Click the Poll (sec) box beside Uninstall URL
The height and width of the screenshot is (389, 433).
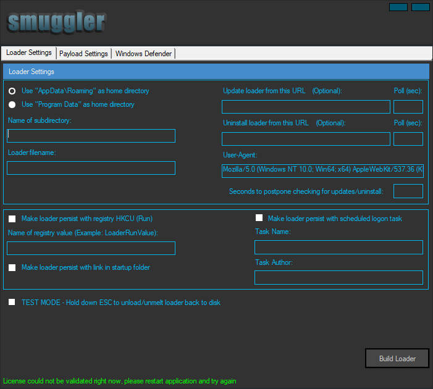[408, 139]
